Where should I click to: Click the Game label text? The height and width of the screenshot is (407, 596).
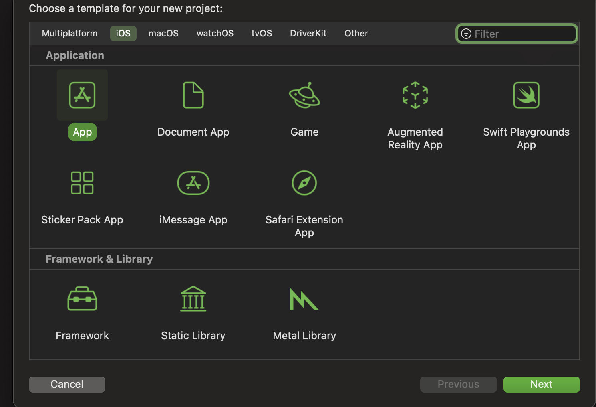pos(304,132)
